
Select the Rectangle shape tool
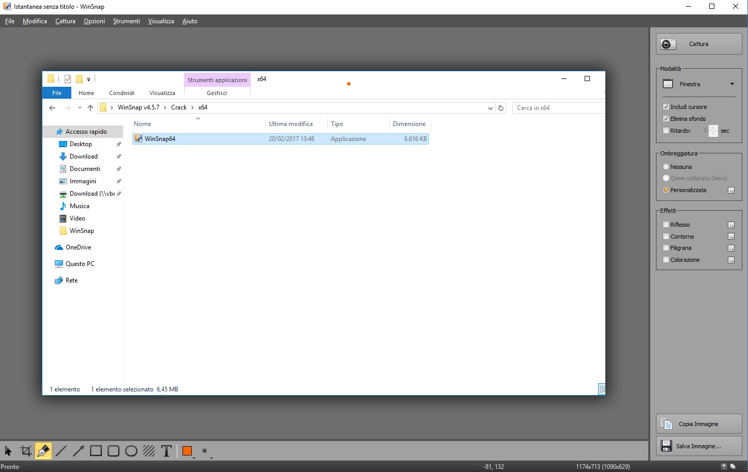(96, 451)
